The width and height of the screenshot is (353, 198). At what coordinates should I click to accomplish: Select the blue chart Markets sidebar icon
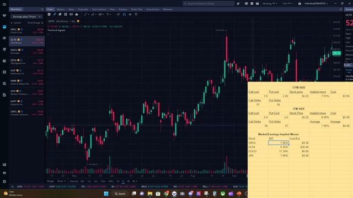click(x=4, y=27)
